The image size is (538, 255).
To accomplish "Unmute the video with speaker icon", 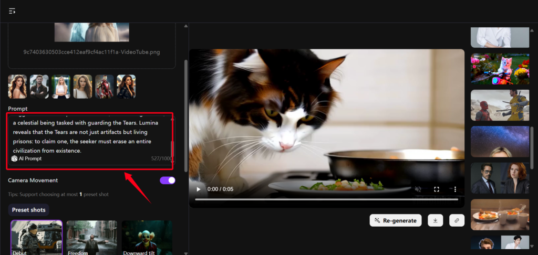I will 418,189.
